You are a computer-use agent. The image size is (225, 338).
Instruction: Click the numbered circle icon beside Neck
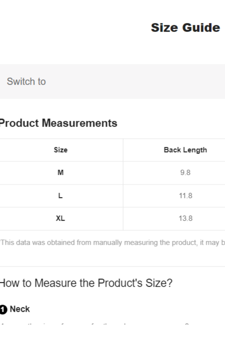point(3,310)
